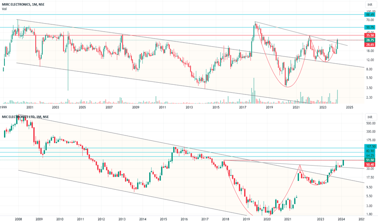This screenshot has height=223, width=378.
Task: Open the INR currency button on MIRC chart
Action: pos(370,5)
